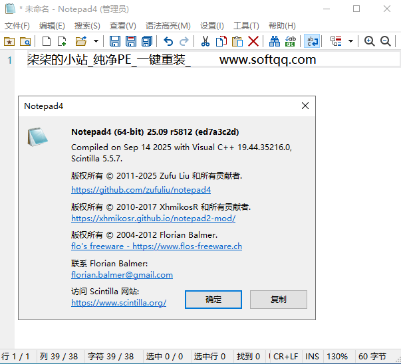Image resolution: width=401 pixels, height=364 pixels.
Task: Click the Notepad4 version heading text
Action: coord(155,132)
